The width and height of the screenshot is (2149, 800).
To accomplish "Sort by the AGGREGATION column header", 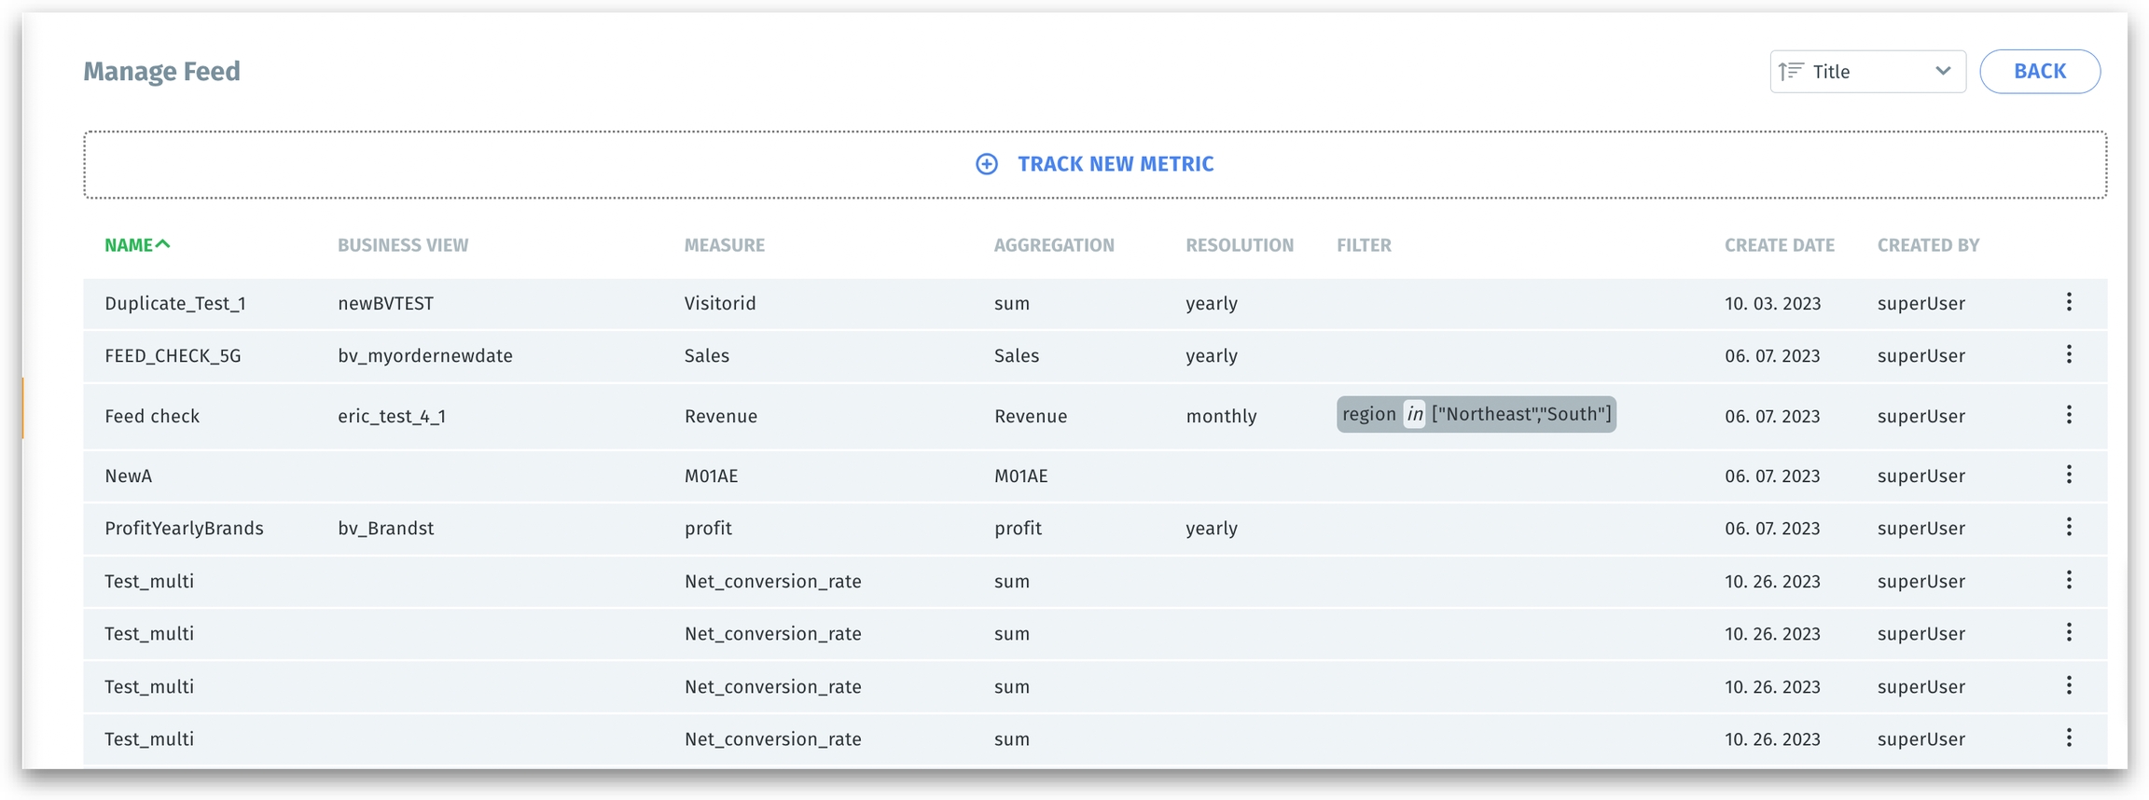I will coord(1053,245).
